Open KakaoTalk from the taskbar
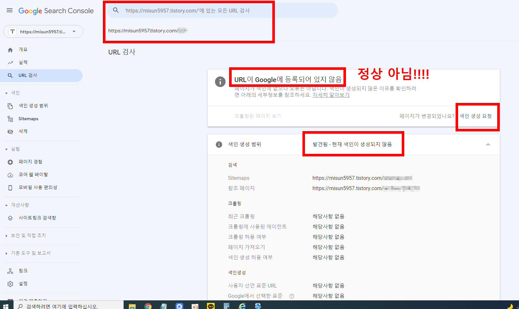 (211, 306)
